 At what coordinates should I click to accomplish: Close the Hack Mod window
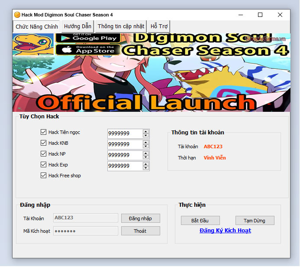click(x=280, y=15)
